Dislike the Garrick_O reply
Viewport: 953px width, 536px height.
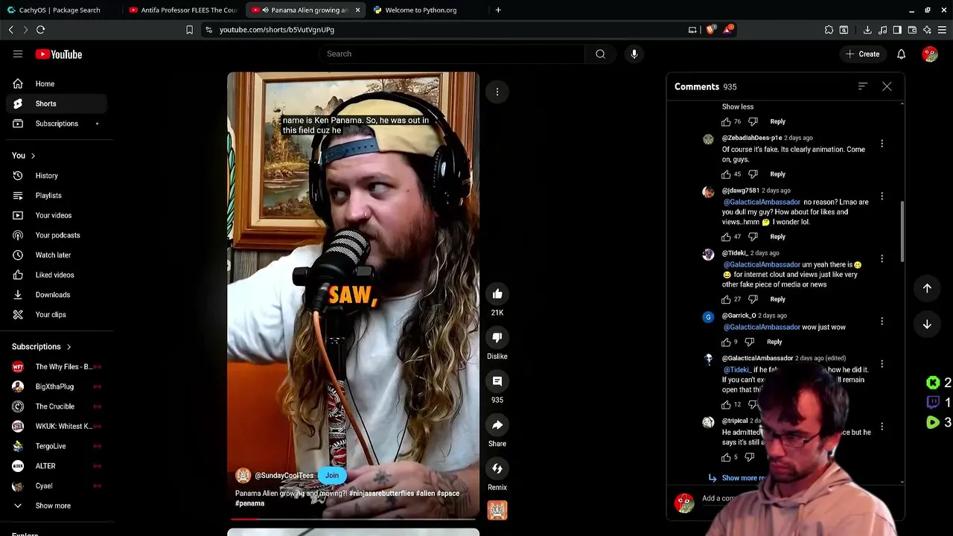pyautogui.click(x=750, y=342)
